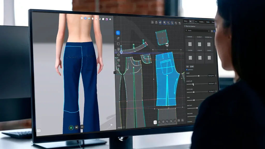Toggle the weft=warp checkbox
The width and height of the screenshot is (265, 149).
(187, 70)
